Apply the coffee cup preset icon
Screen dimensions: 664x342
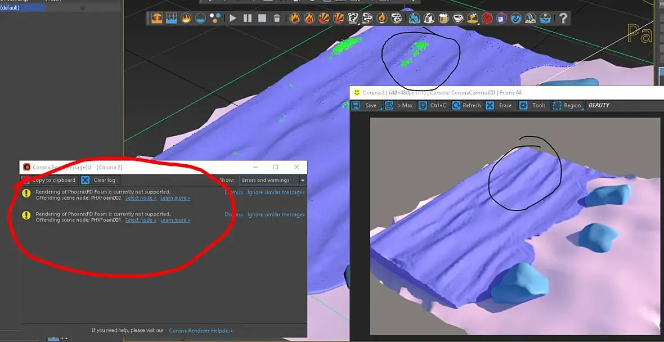tap(458, 18)
